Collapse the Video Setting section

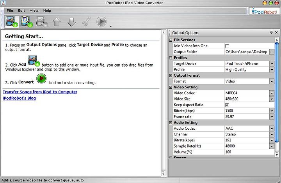click(171, 87)
